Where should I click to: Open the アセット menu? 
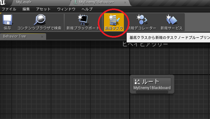tap(43, 9)
